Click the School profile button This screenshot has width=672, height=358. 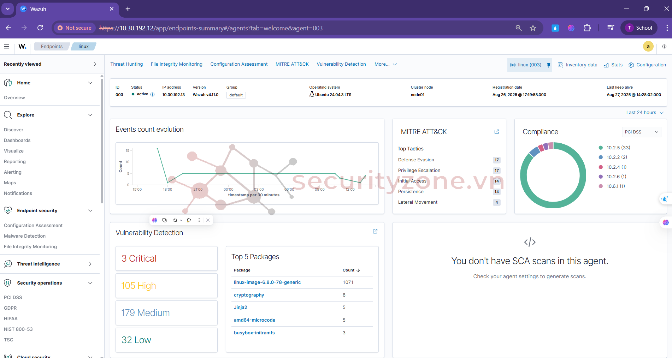pyautogui.click(x=639, y=28)
